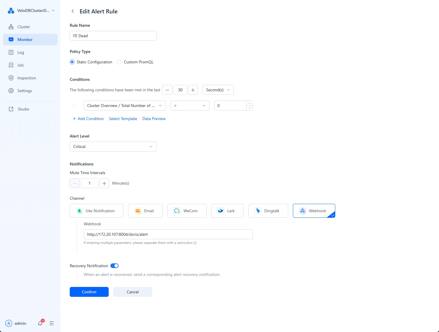Change the Alert Level from Critical
This screenshot has width=439, height=332.
pos(113,147)
